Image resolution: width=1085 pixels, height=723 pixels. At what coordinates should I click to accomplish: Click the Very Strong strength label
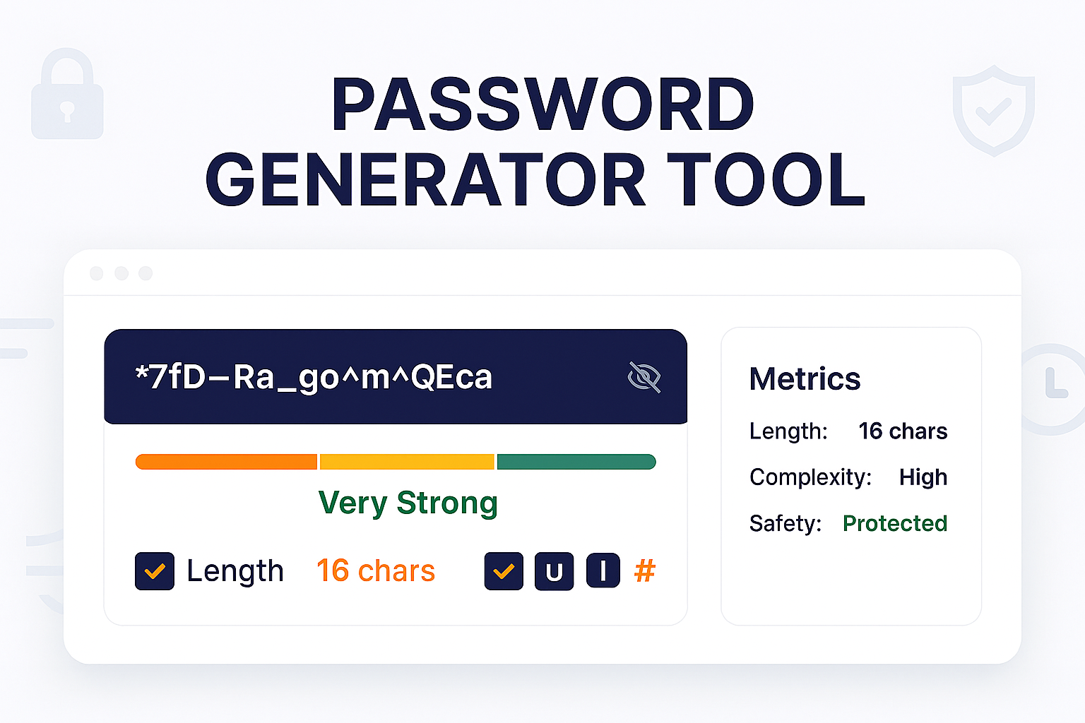[x=408, y=503]
